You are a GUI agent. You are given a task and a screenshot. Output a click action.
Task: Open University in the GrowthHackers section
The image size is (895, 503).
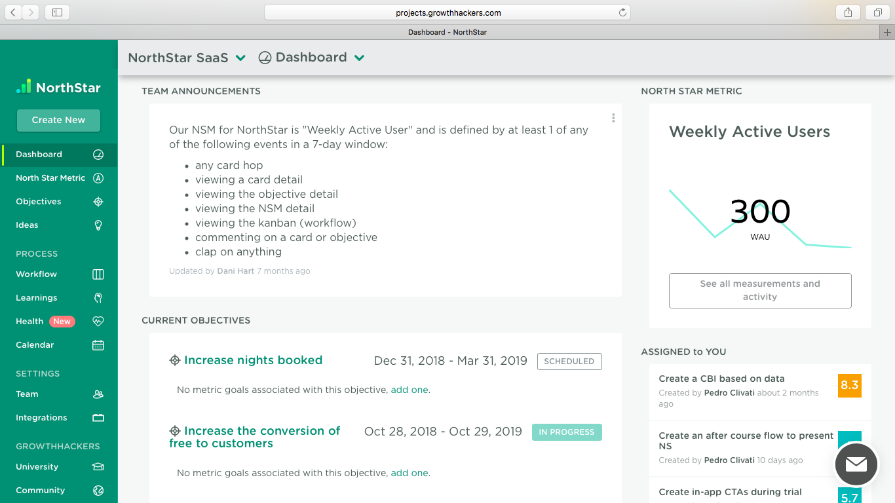tap(37, 467)
